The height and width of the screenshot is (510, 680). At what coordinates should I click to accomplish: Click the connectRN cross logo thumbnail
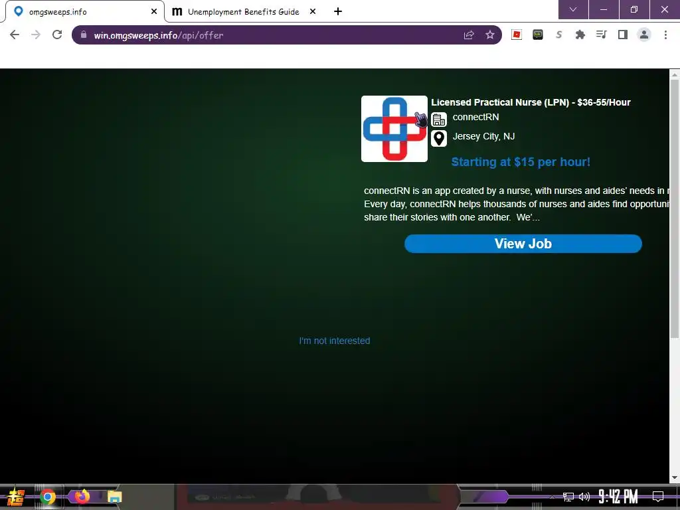[394, 129]
